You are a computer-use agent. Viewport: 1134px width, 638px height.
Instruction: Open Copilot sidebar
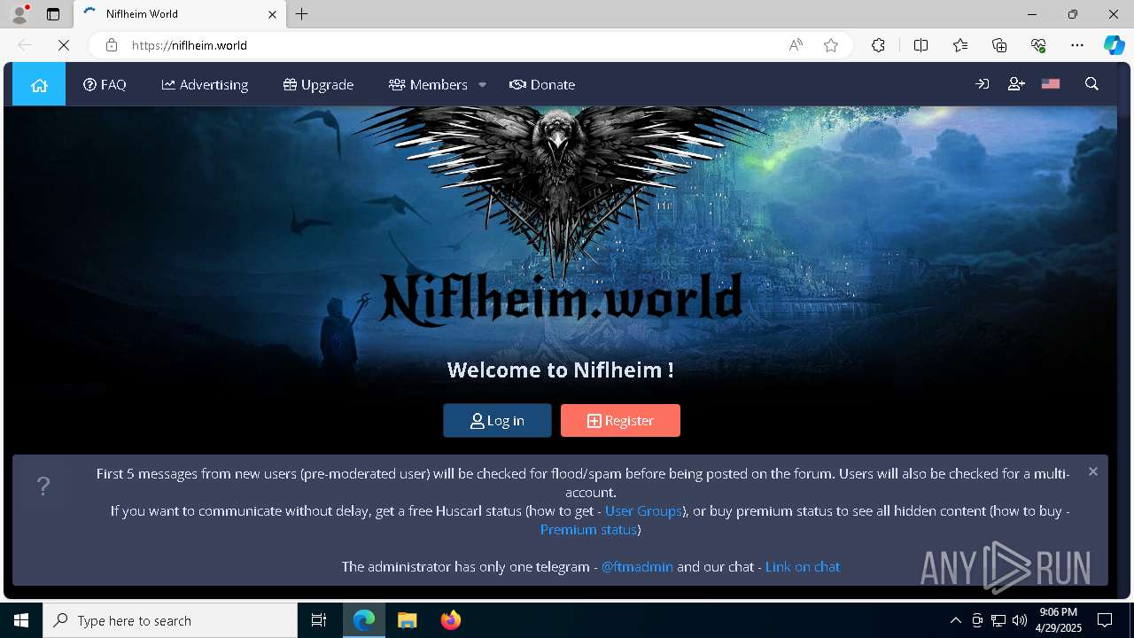[x=1114, y=45]
